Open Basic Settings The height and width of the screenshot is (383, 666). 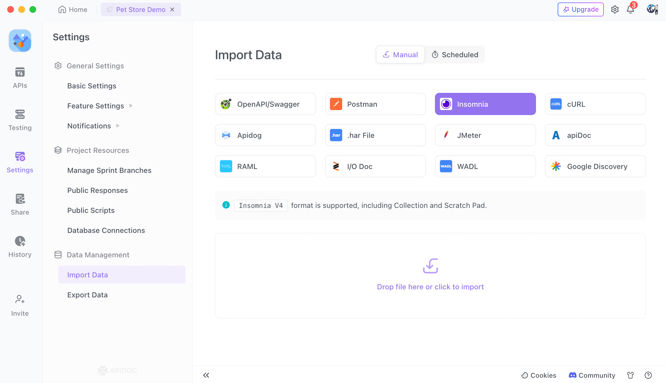[x=92, y=86]
